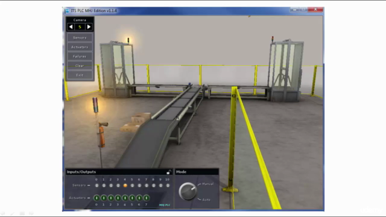This screenshot has height=217, width=386.
Task: Click the Mode panel title
Action: coord(181,172)
